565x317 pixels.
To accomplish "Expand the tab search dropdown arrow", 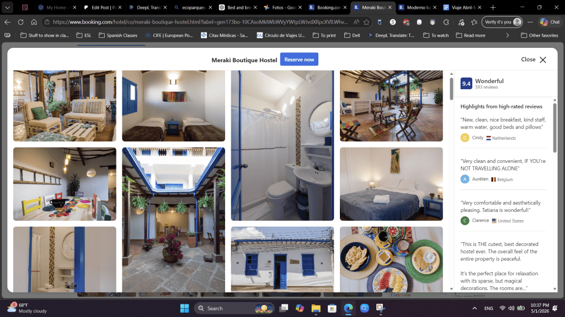I will coord(7,7).
